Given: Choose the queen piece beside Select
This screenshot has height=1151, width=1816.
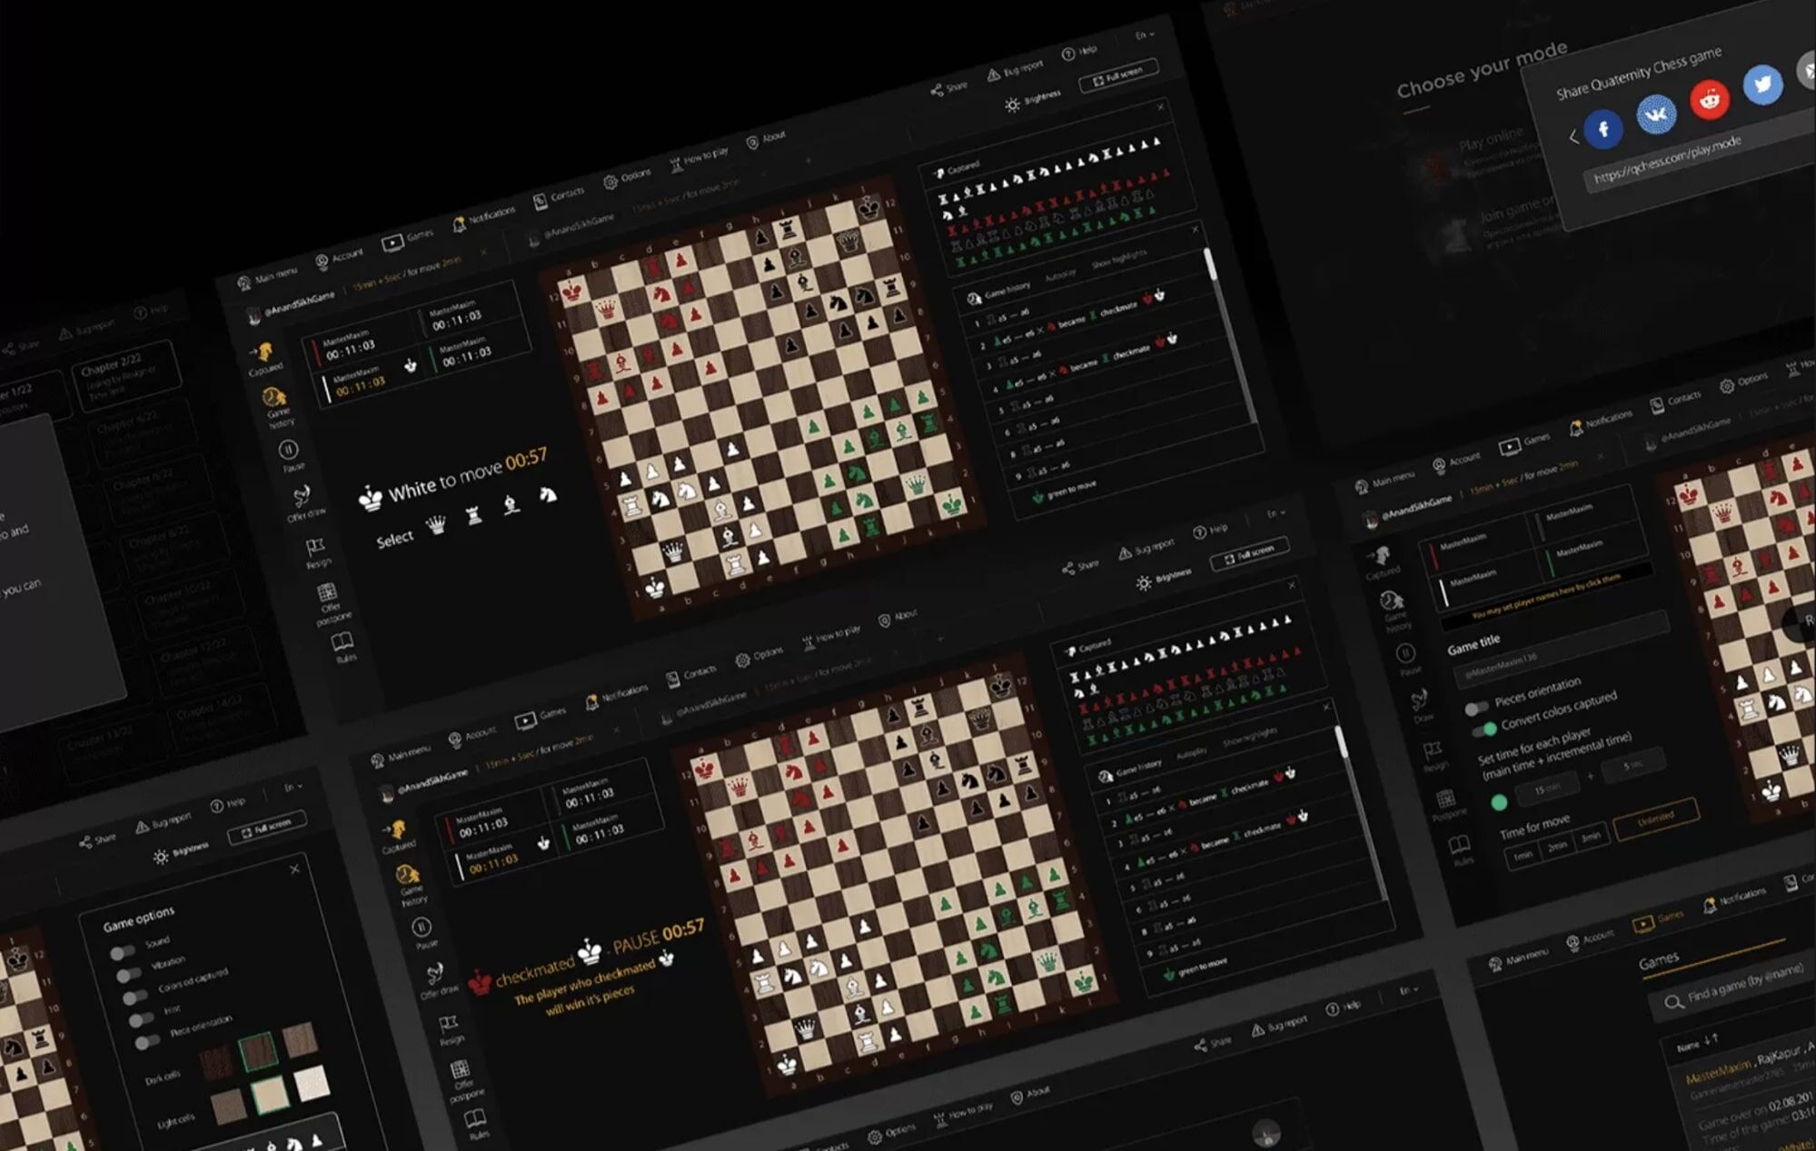Looking at the screenshot, I should coord(436,525).
